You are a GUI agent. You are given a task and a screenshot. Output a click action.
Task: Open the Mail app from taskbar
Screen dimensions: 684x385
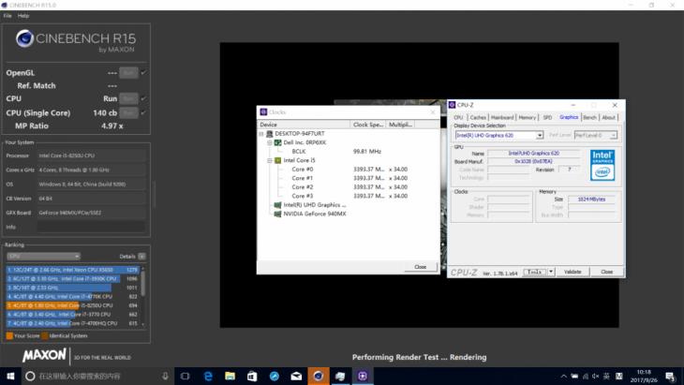click(296, 376)
